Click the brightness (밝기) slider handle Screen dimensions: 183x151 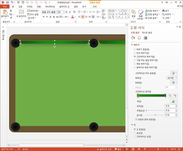155,115
